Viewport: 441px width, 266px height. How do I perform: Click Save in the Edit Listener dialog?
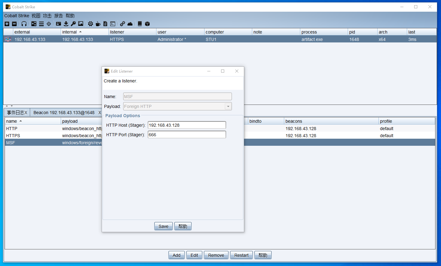click(164, 226)
